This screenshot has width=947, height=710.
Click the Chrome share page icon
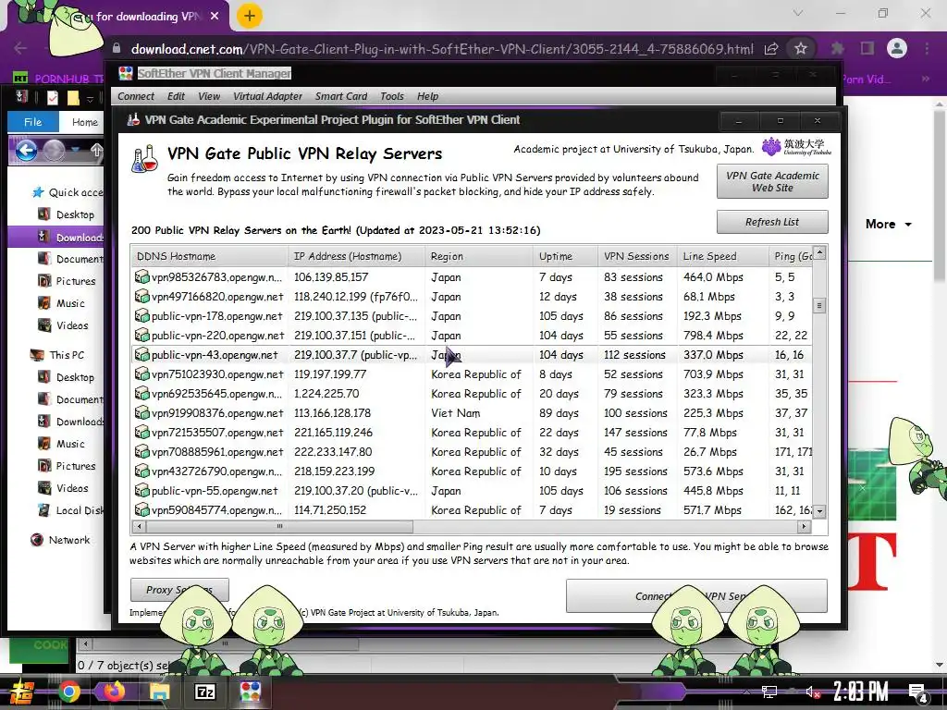click(x=771, y=49)
